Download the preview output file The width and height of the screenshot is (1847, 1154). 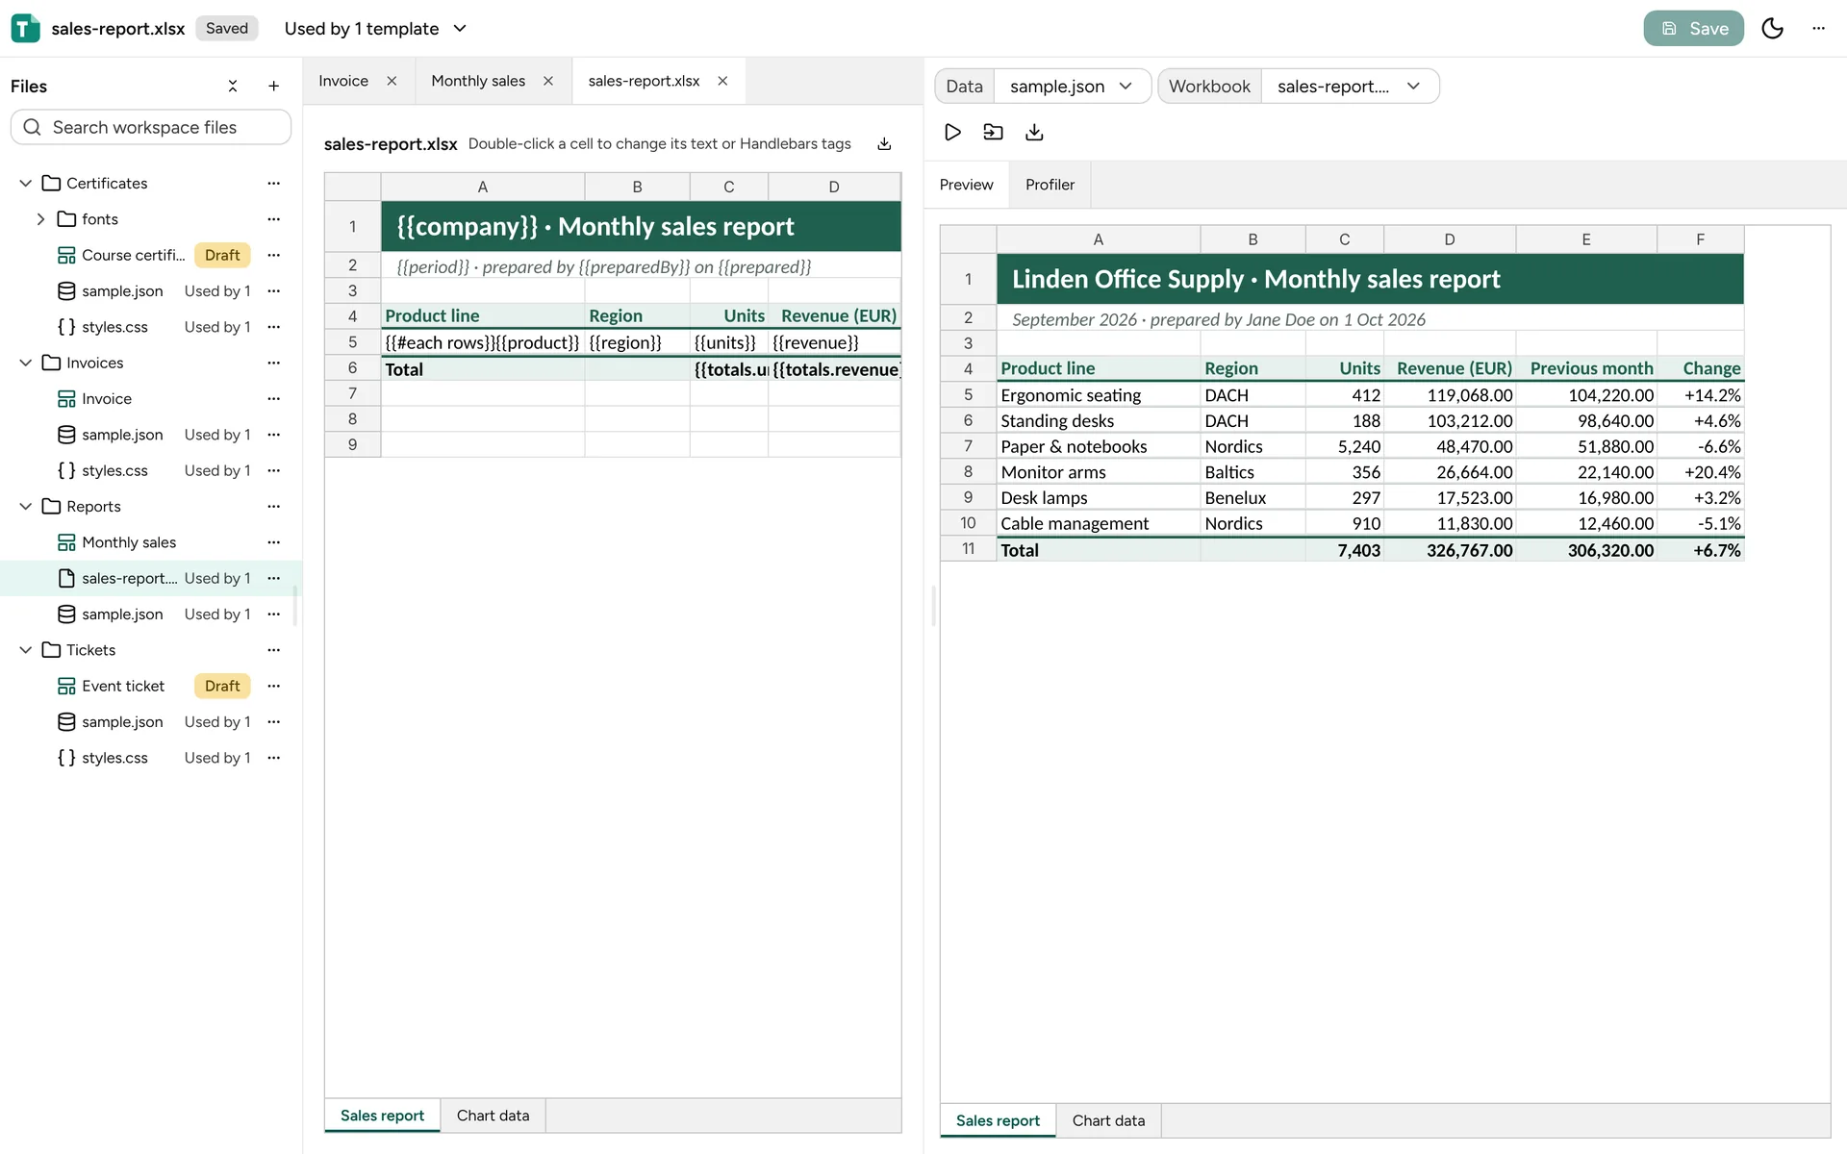point(1034,132)
